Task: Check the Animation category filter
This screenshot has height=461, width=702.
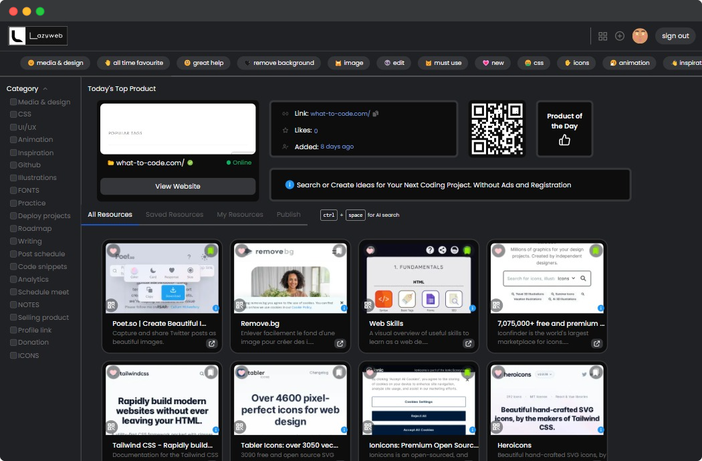Action: pos(12,139)
